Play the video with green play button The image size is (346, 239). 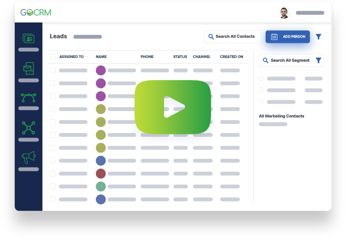click(x=173, y=107)
